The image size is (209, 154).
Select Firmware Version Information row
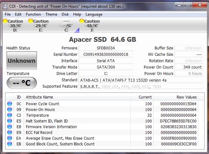102,127
